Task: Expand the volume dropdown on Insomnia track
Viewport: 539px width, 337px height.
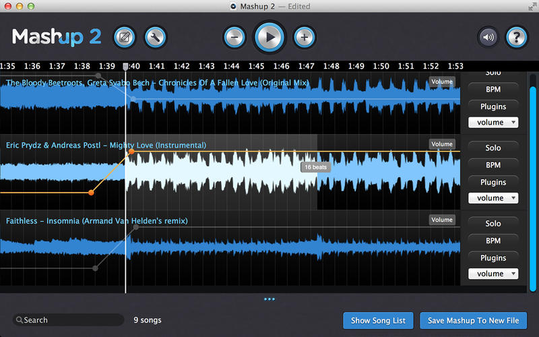Action: tap(493, 274)
